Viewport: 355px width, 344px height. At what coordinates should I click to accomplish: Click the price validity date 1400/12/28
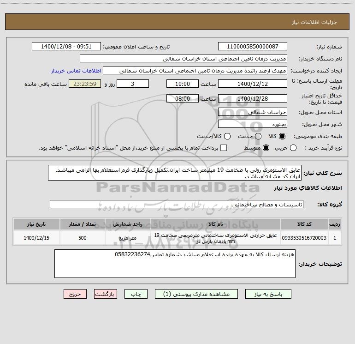pos(253,98)
